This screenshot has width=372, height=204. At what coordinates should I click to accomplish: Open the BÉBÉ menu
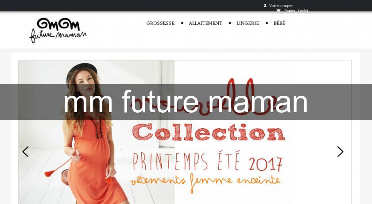pyautogui.click(x=279, y=23)
